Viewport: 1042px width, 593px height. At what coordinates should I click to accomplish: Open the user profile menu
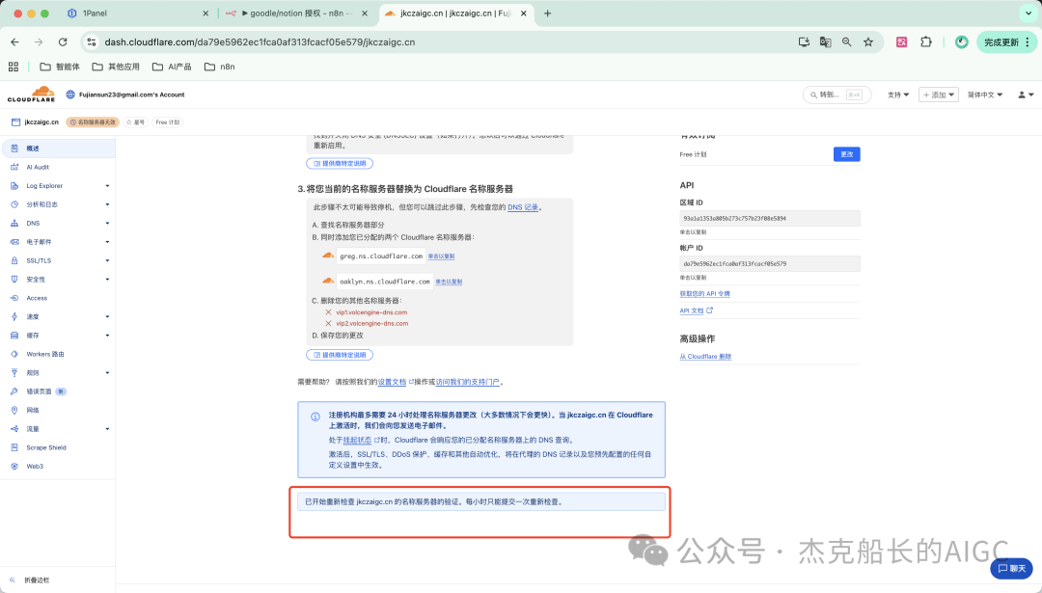tap(1026, 94)
